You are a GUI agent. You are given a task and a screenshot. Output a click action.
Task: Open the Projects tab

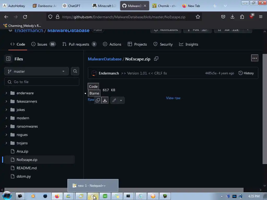click(137, 44)
